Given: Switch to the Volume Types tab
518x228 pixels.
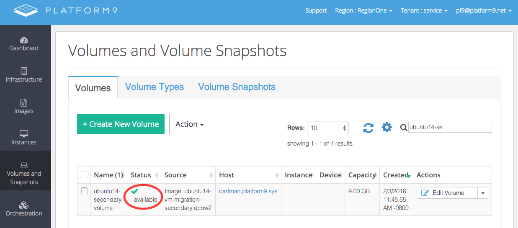Looking at the screenshot, I should point(155,87).
